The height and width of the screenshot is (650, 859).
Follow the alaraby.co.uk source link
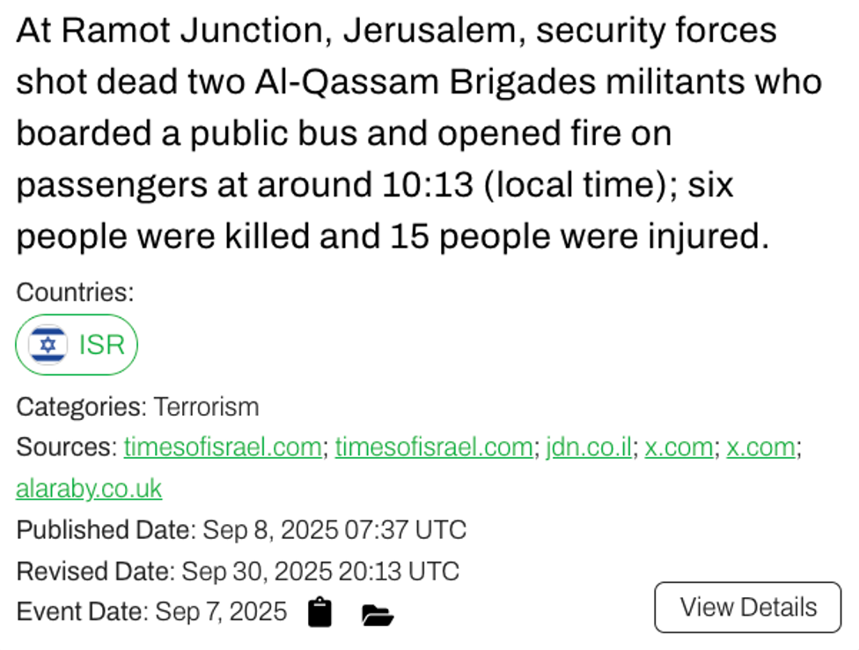click(89, 489)
